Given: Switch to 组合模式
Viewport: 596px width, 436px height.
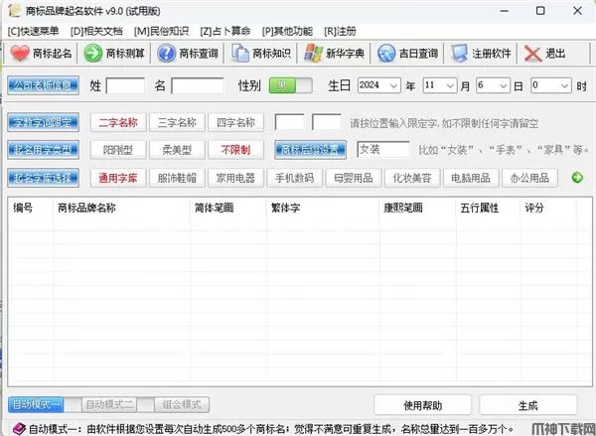Looking at the screenshot, I should 182,405.
